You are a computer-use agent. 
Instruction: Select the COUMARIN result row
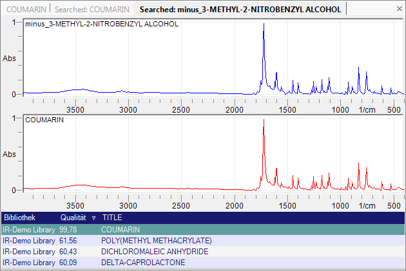(121, 229)
